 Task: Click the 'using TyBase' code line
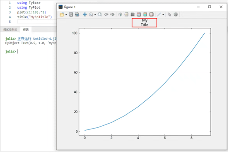click(29, 3)
